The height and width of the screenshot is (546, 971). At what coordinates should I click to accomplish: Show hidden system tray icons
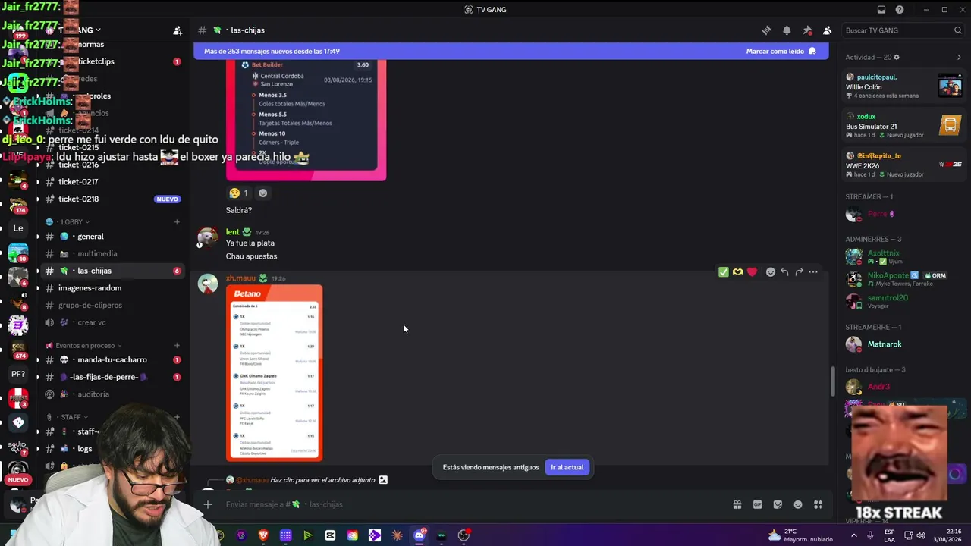tap(853, 535)
